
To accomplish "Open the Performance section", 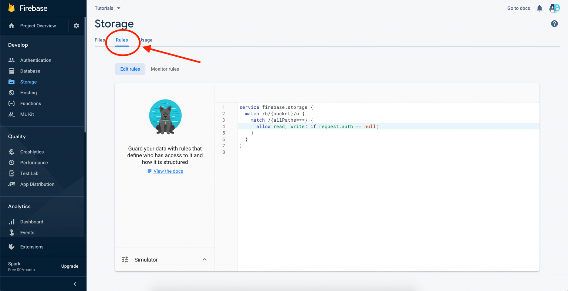I will pyautogui.click(x=34, y=162).
